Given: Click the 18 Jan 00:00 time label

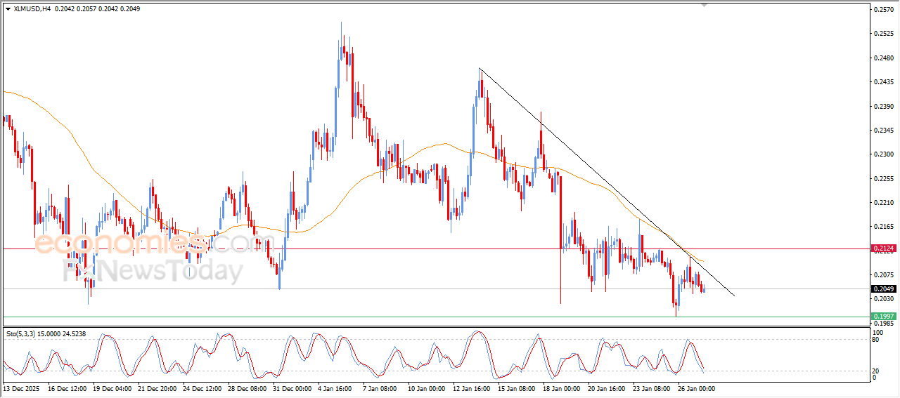Looking at the screenshot, I should 562,388.
